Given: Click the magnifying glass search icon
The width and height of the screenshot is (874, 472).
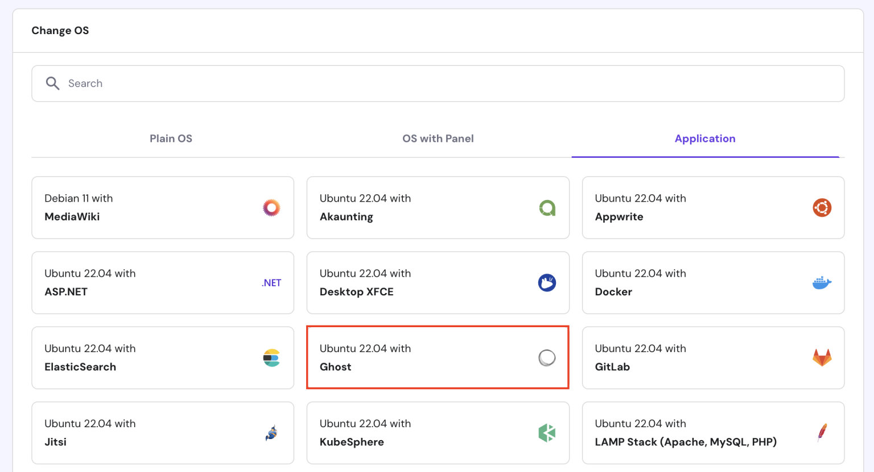Looking at the screenshot, I should pos(52,83).
